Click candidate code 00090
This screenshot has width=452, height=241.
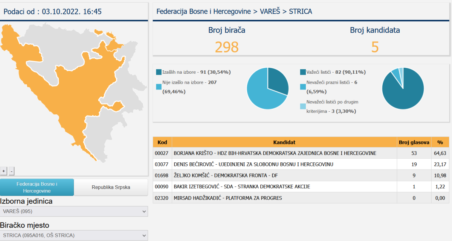[161, 186]
